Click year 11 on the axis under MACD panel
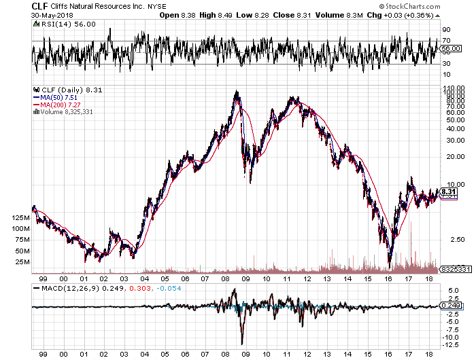 pos(286,355)
